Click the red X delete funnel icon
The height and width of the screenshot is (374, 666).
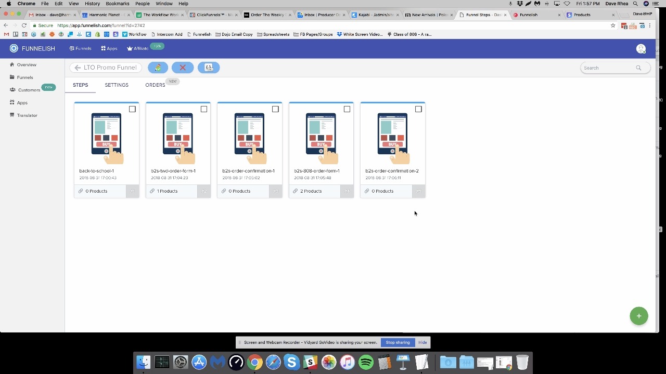(x=183, y=68)
